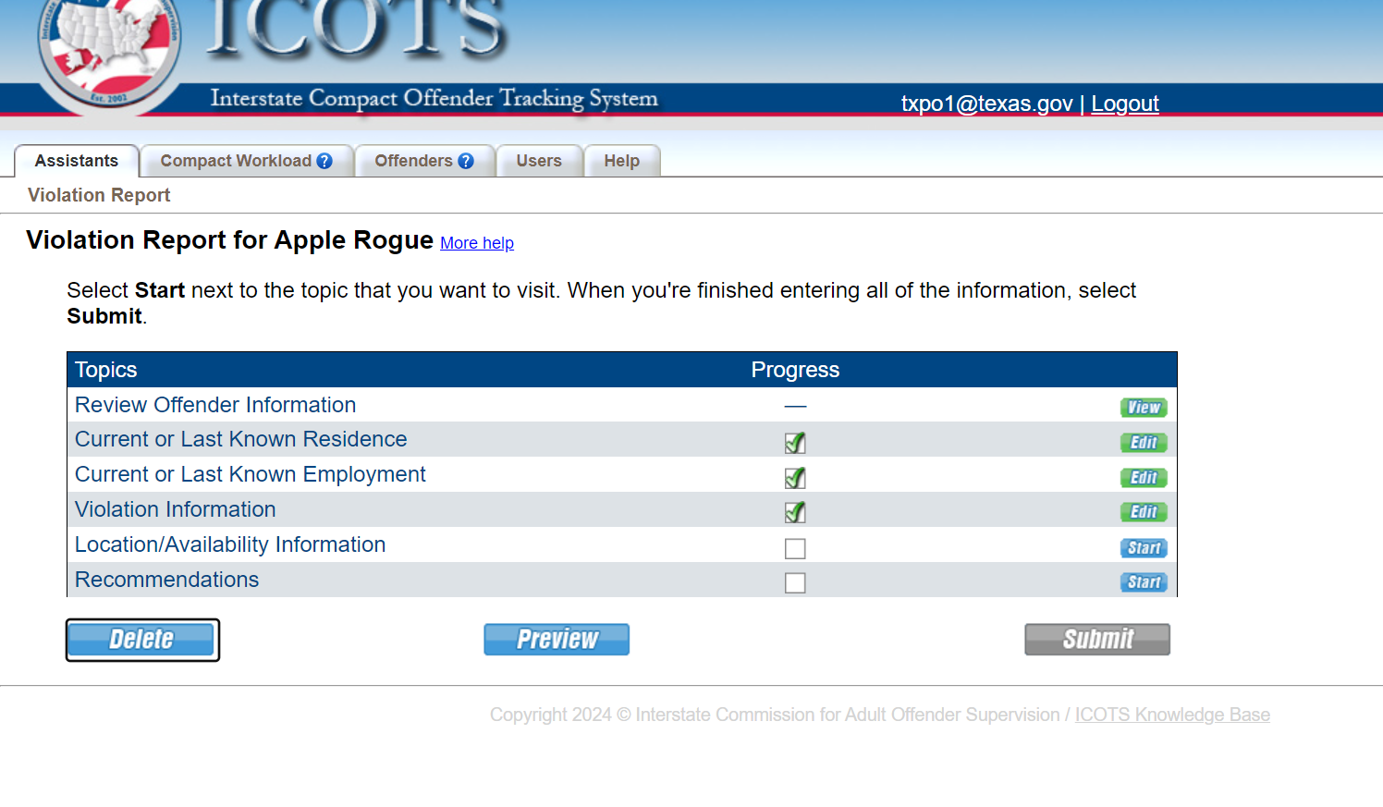Click the checked Residence progress checkbox

tap(795, 443)
